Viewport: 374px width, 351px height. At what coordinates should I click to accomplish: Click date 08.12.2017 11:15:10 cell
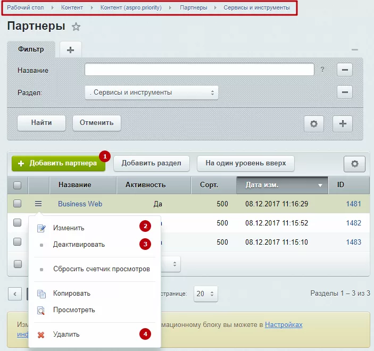[277, 242]
